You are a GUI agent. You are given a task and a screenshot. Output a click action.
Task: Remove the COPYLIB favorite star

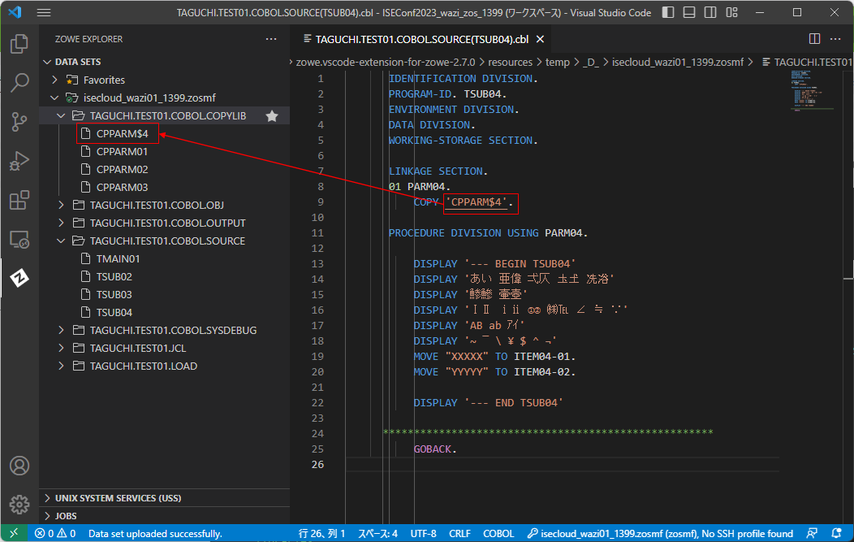(x=272, y=116)
